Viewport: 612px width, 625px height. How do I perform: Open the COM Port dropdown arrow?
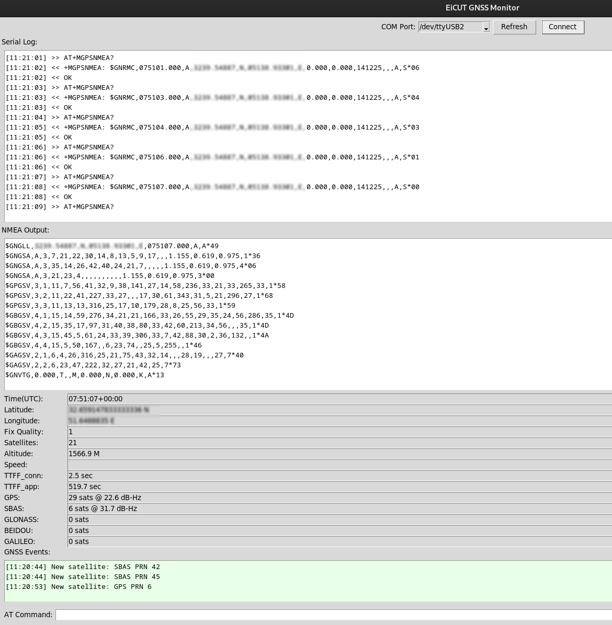click(x=486, y=27)
